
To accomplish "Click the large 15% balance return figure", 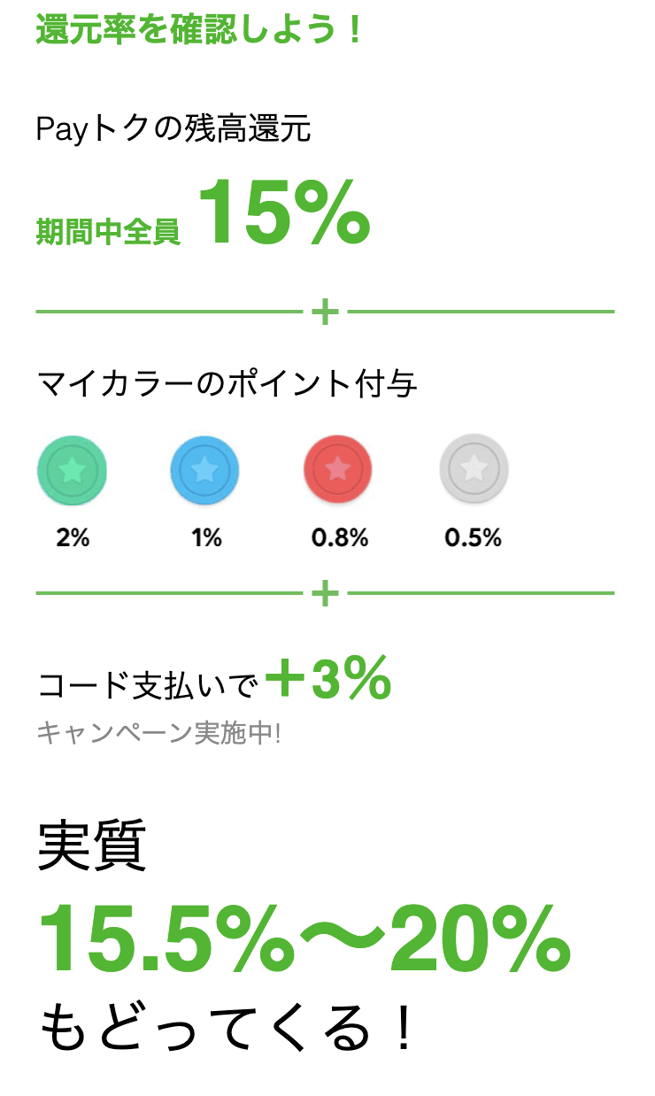I will click(282, 212).
